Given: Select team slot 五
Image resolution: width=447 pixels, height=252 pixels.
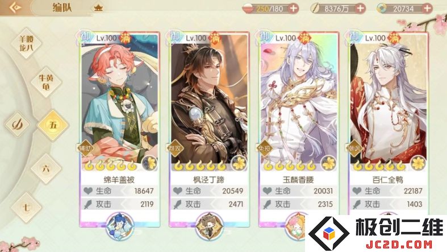Looking at the screenshot, I should tap(53, 125).
